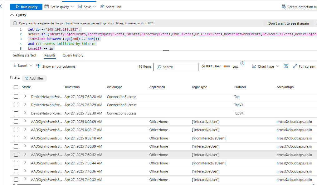317x185 pixels.
Task: Click the resource usage info icon
Action: point(242,63)
